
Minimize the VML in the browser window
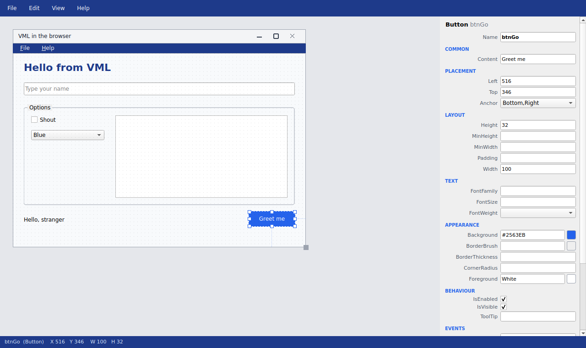point(259,36)
